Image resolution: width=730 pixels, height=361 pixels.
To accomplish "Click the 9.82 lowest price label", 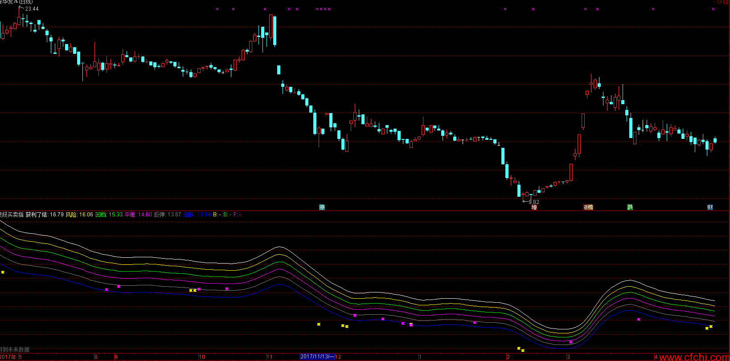I will [x=533, y=202].
